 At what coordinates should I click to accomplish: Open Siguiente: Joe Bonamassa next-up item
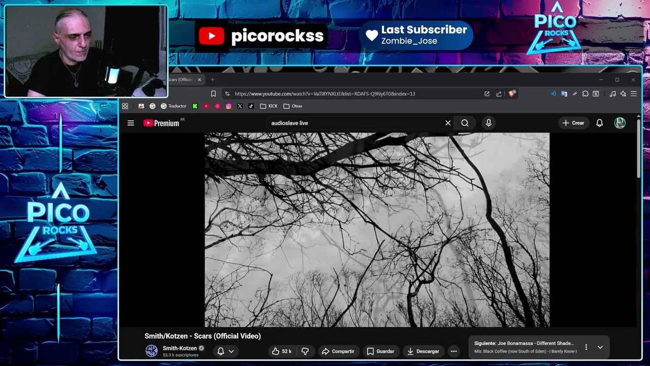click(525, 347)
